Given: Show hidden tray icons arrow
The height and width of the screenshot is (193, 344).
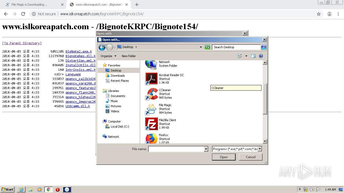Looking at the screenshot, I should 300,190.
